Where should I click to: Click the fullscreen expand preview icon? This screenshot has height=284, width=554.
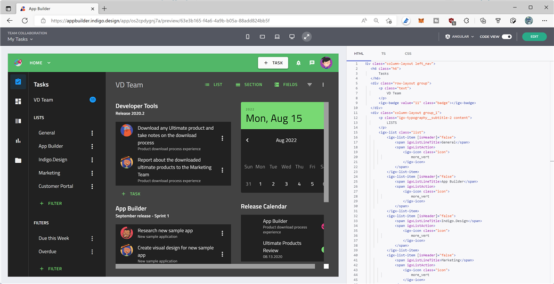(x=306, y=37)
